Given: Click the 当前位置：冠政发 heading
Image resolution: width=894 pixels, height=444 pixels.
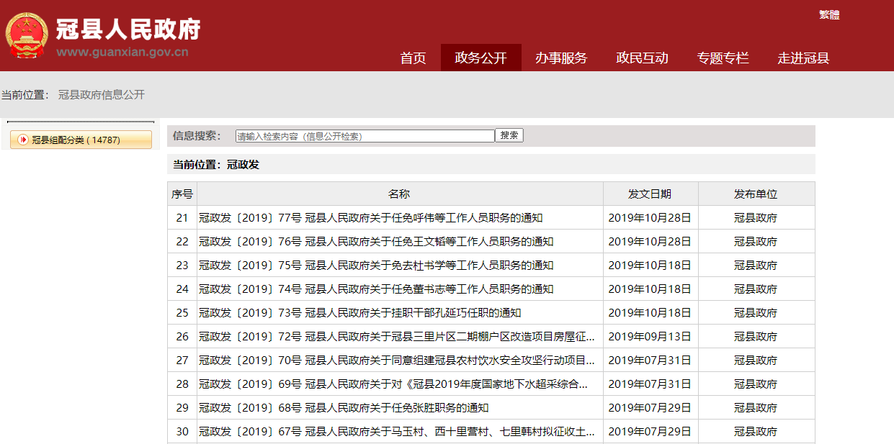Looking at the screenshot, I should click(216, 164).
